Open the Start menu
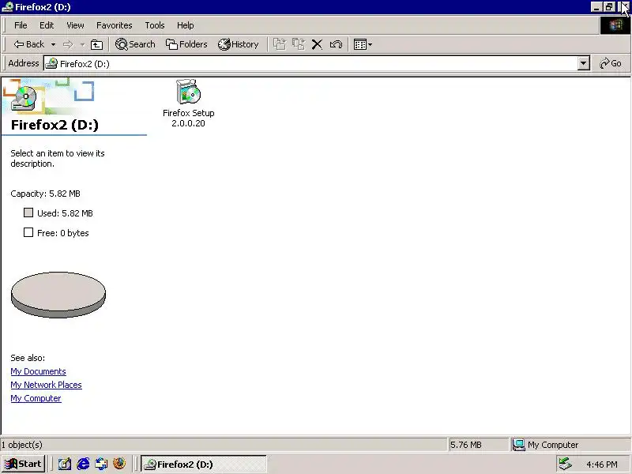The height and width of the screenshot is (474, 632). coord(24,464)
